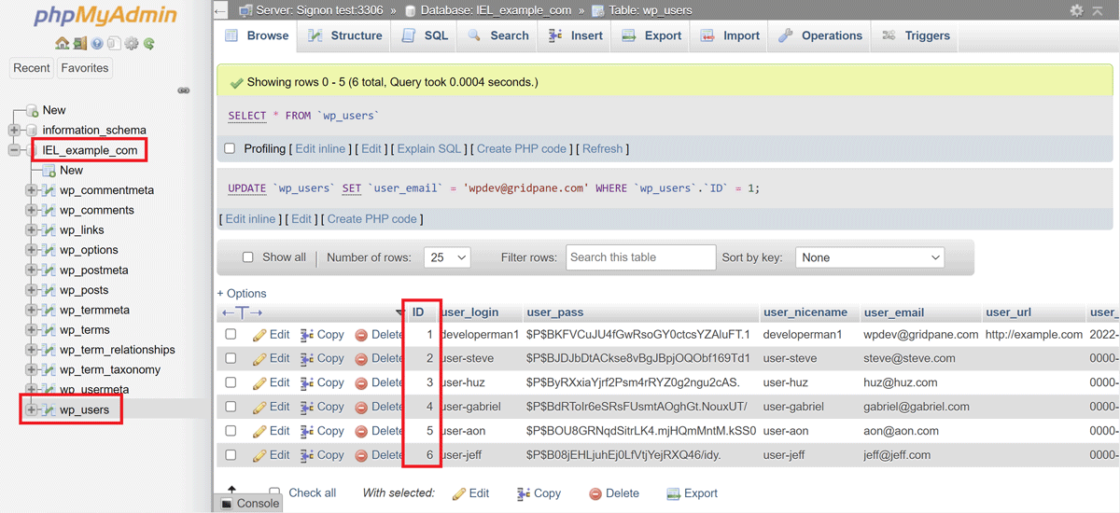Check the row checkbox for user-aon

click(x=231, y=431)
